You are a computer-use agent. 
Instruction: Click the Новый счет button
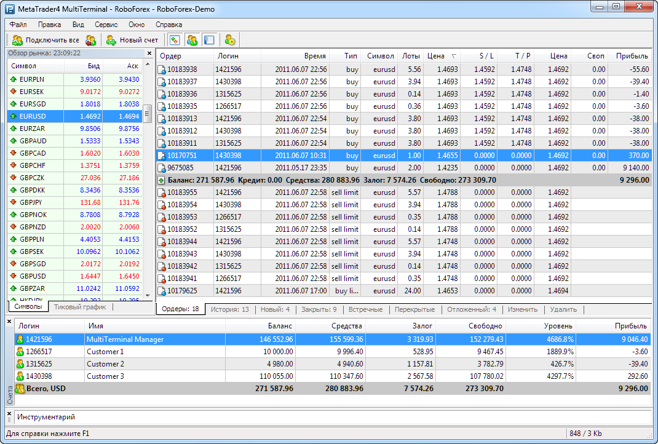132,41
